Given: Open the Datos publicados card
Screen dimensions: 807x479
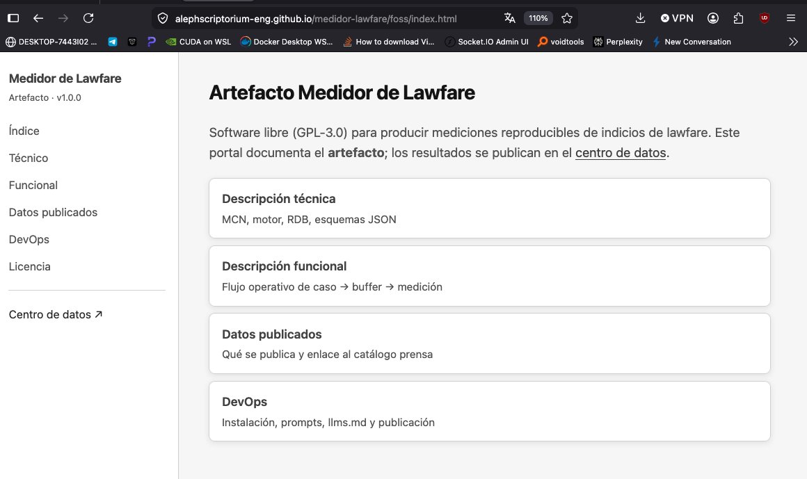Looking at the screenshot, I should 490,343.
